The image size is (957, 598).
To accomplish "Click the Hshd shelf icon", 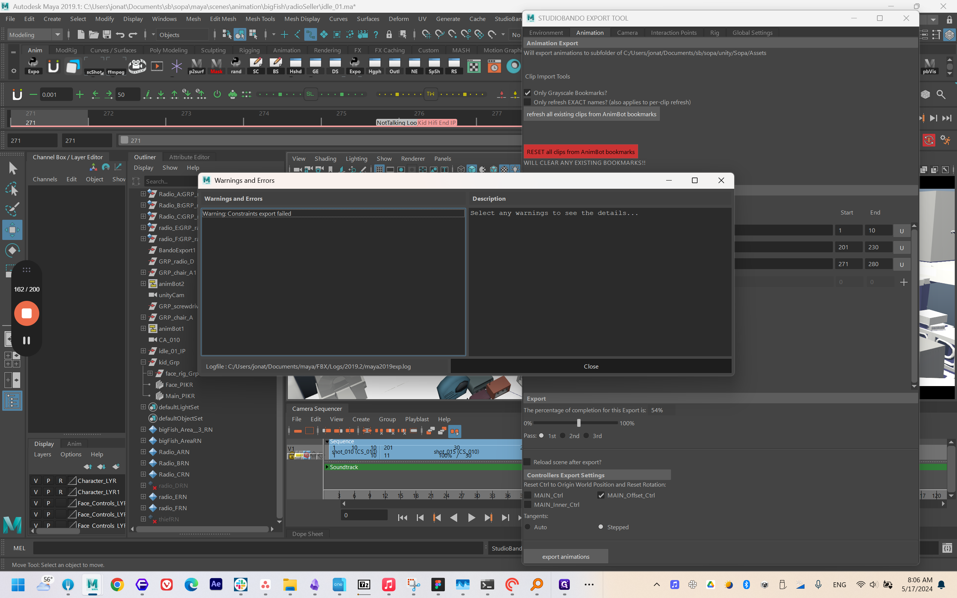I will pyautogui.click(x=295, y=66).
